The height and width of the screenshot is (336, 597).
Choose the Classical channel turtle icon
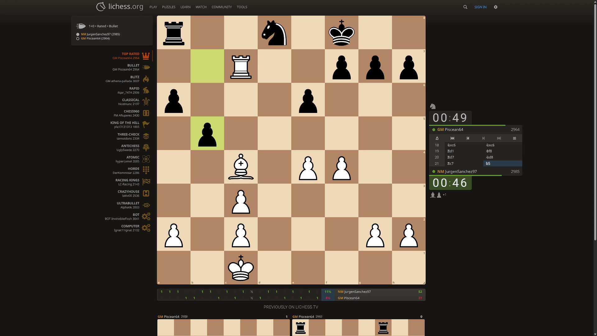coord(146,102)
